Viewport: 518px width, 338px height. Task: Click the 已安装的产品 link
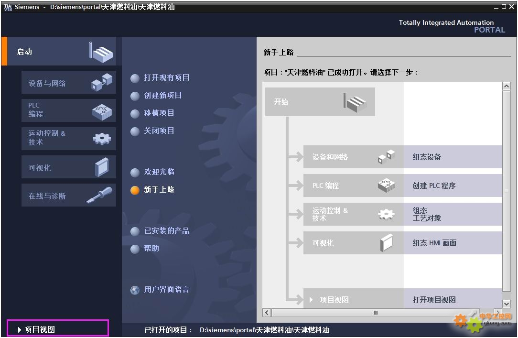pyautogui.click(x=166, y=230)
